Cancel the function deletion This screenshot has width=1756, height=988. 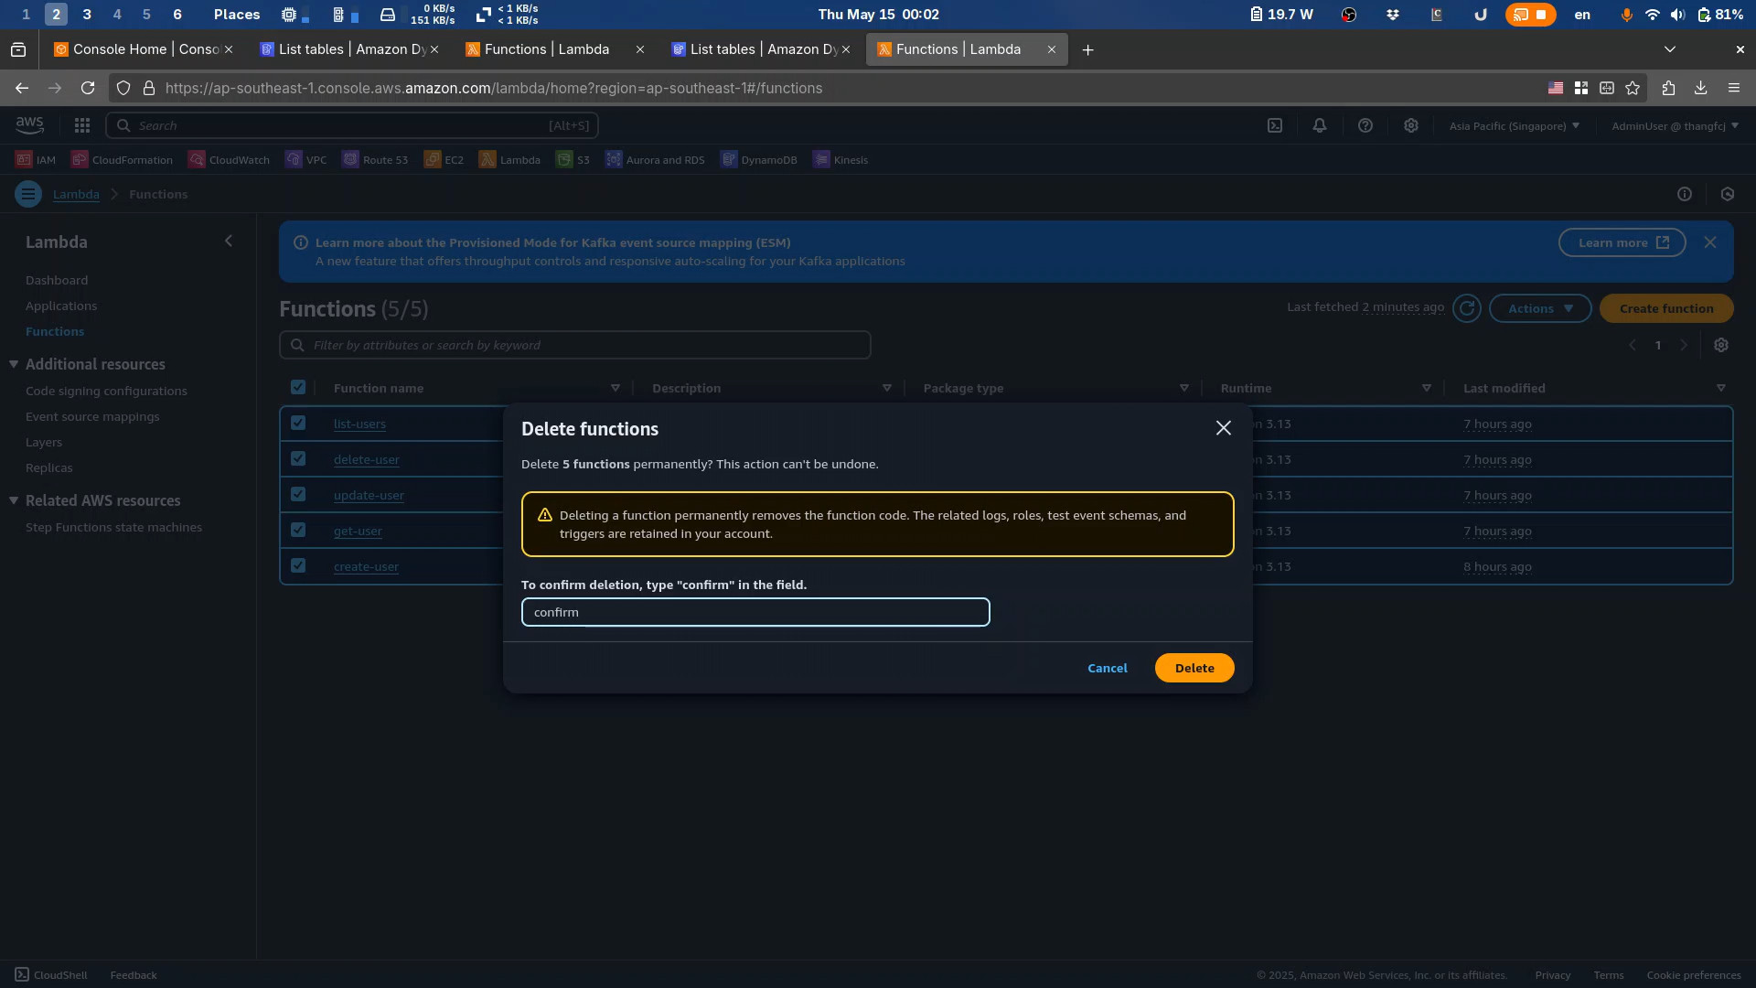coord(1107,668)
